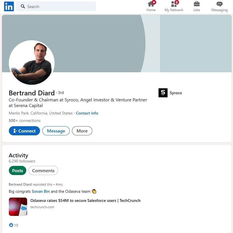Click the techcrunch.com source text
Screen dimensions: 233x233
tap(42, 207)
